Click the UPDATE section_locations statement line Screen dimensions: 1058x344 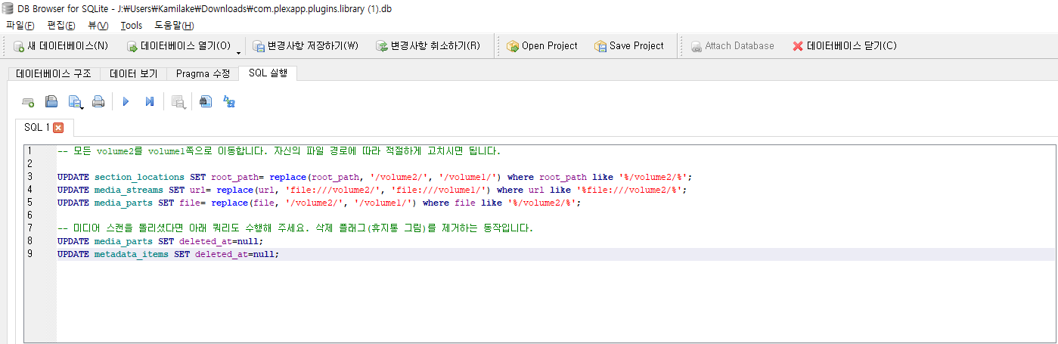click(374, 177)
